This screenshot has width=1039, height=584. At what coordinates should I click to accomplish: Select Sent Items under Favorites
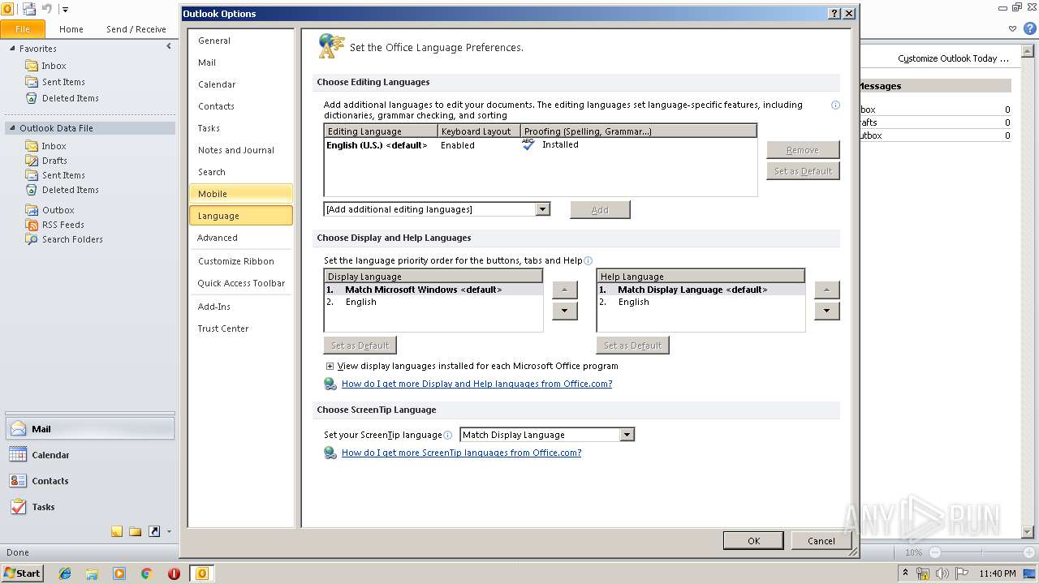63,82
